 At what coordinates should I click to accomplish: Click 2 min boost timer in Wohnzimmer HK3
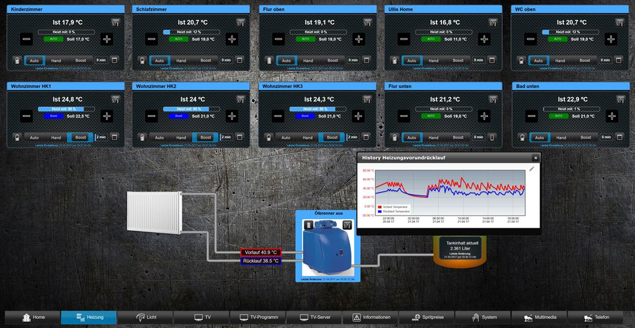pos(353,137)
